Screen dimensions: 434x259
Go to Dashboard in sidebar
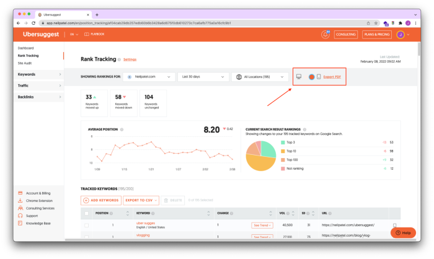(26, 48)
